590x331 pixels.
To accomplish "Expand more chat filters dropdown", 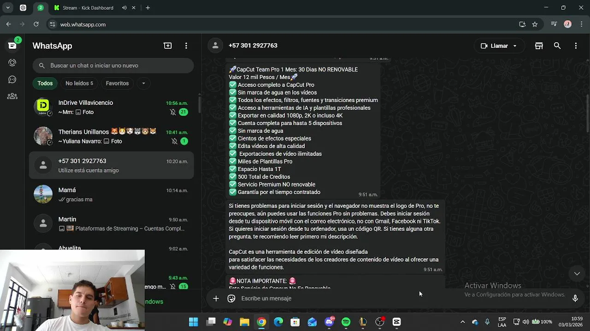I will [143, 83].
